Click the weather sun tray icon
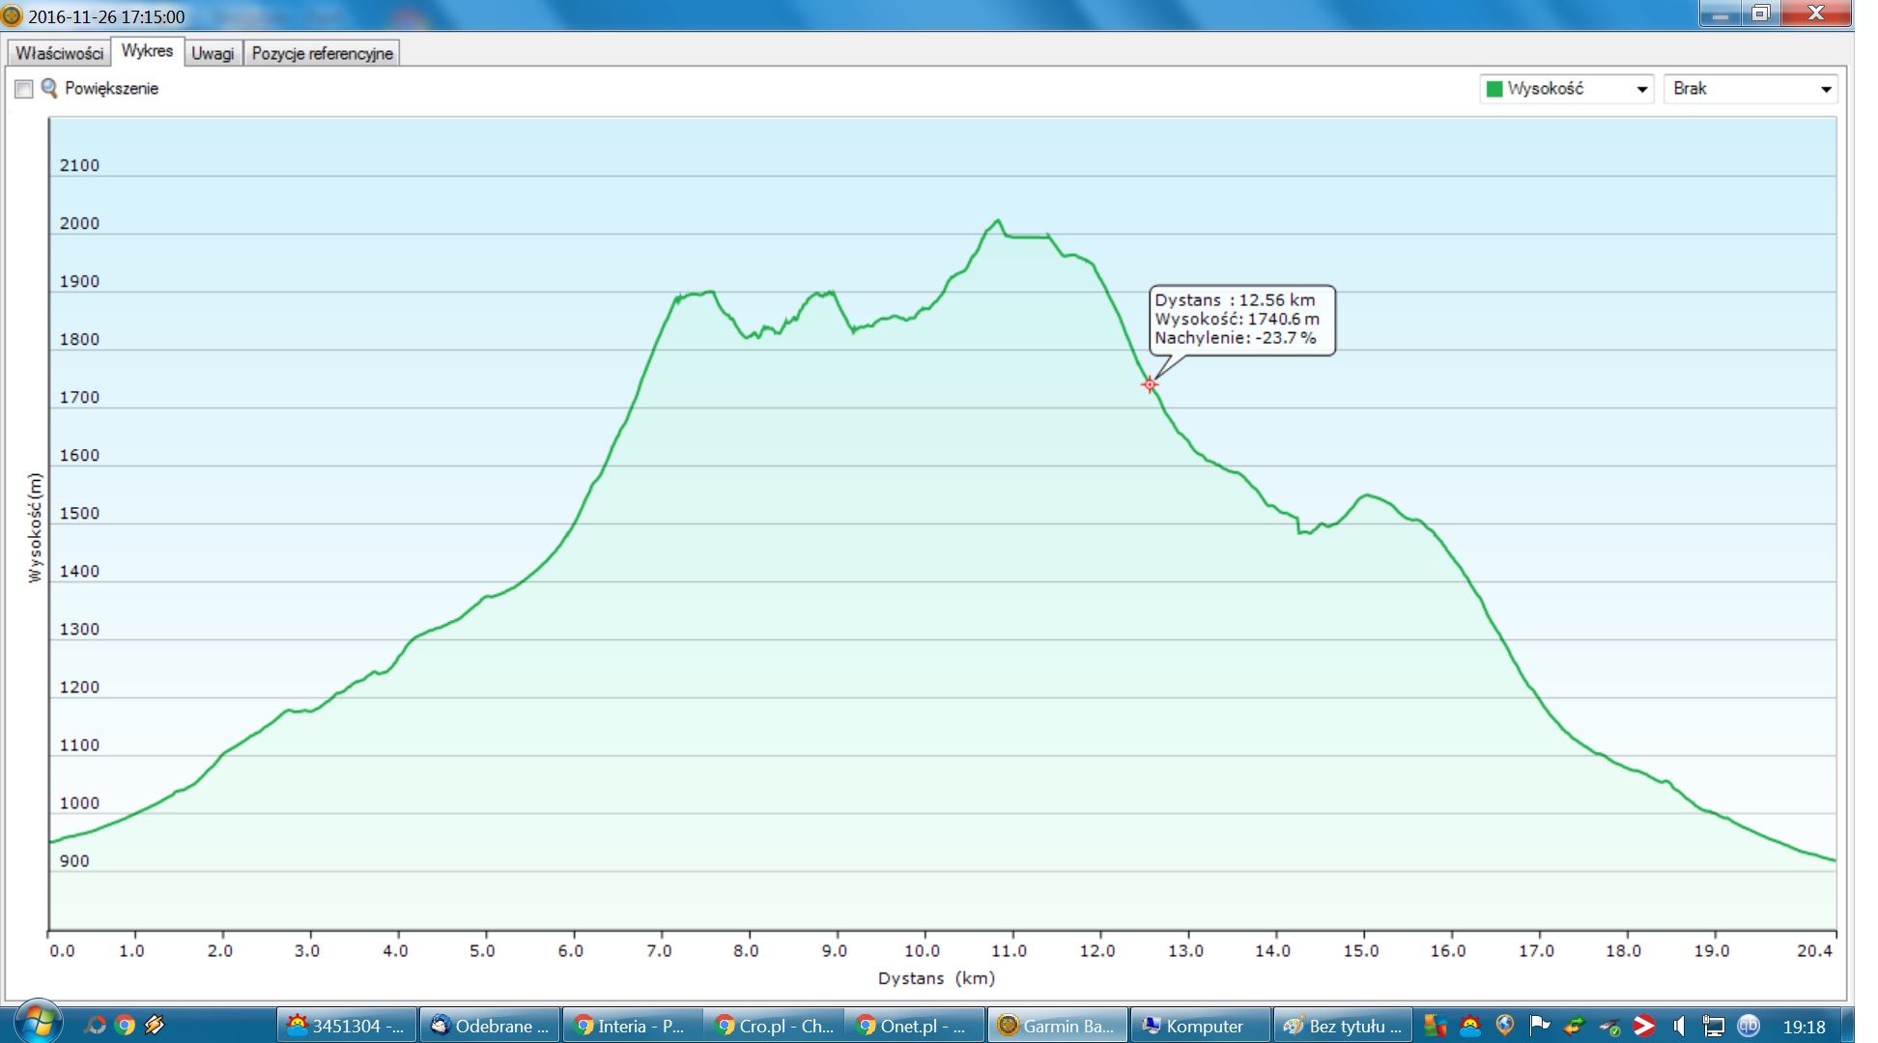Screen dimensions: 1878x1043 point(1470,1026)
